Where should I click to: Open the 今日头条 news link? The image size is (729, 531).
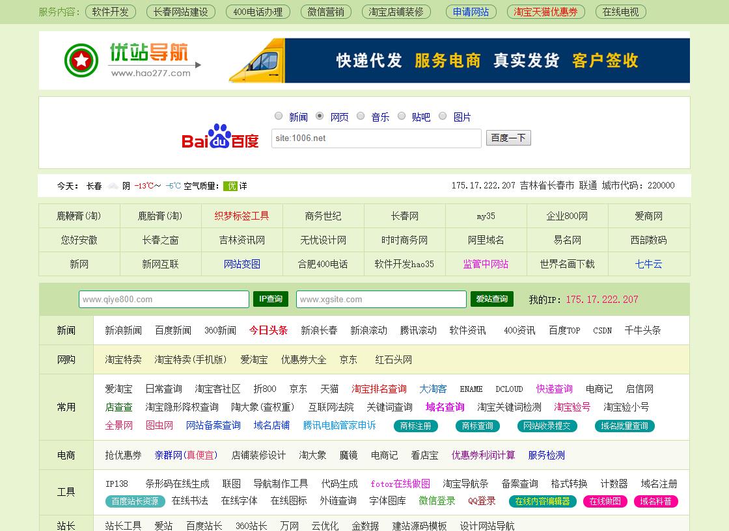(268, 330)
